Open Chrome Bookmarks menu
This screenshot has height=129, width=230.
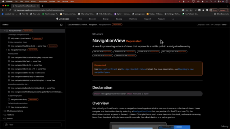pyautogui.click(x=43, y=1)
